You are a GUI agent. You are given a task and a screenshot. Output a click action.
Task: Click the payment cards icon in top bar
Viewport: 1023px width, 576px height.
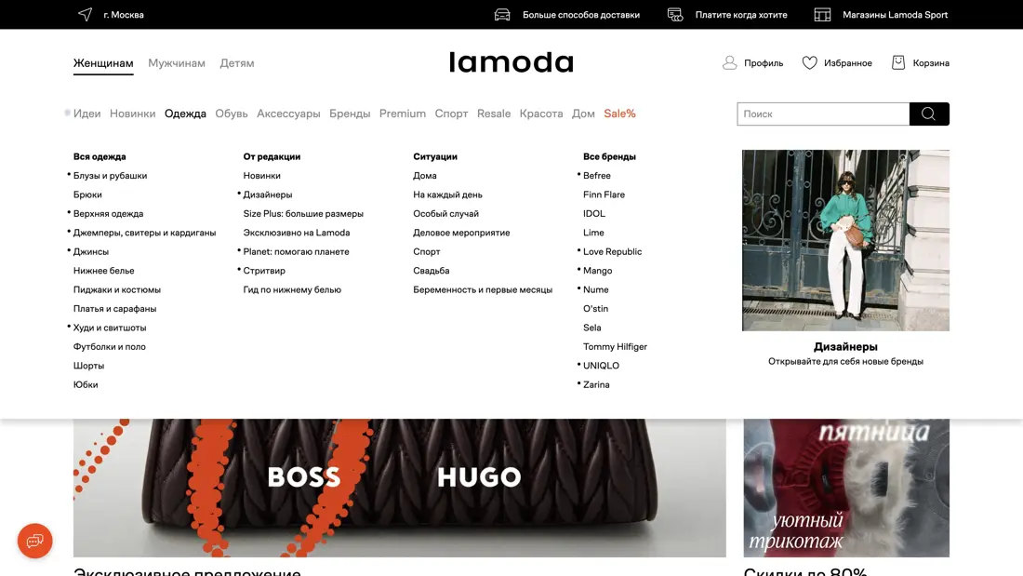pyautogui.click(x=674, y=14)
